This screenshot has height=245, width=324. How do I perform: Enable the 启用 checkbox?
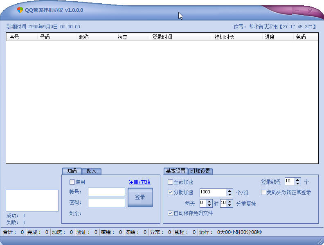(72, 182)
